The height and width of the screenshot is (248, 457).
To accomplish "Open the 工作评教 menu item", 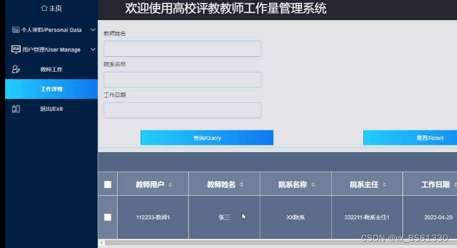I will click(x=52, y=89).
